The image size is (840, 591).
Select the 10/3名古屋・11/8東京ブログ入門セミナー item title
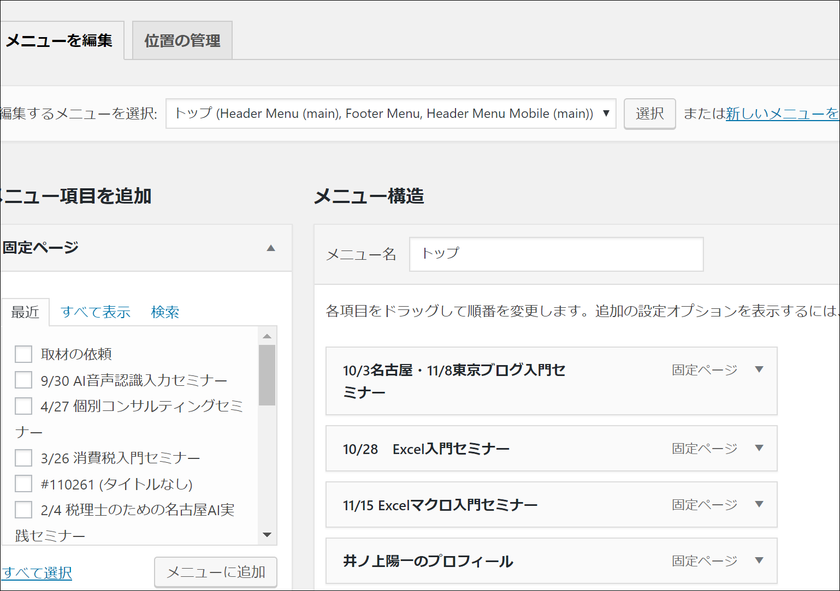[x=454, y=381]
